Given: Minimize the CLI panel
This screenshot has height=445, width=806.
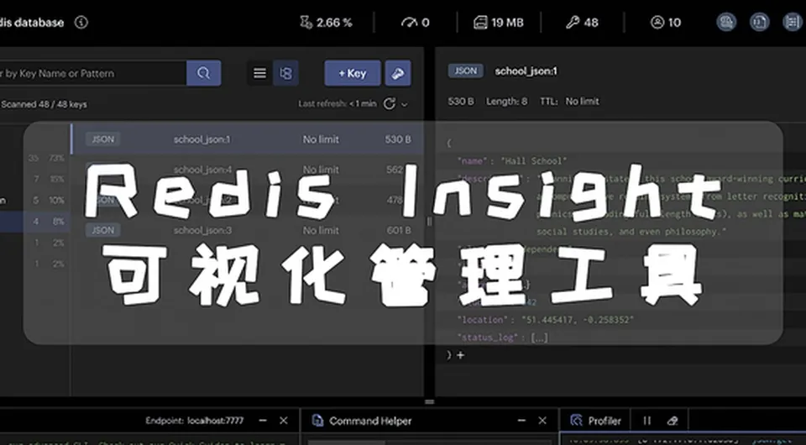Looking at the screenshot, I should 263,421.
